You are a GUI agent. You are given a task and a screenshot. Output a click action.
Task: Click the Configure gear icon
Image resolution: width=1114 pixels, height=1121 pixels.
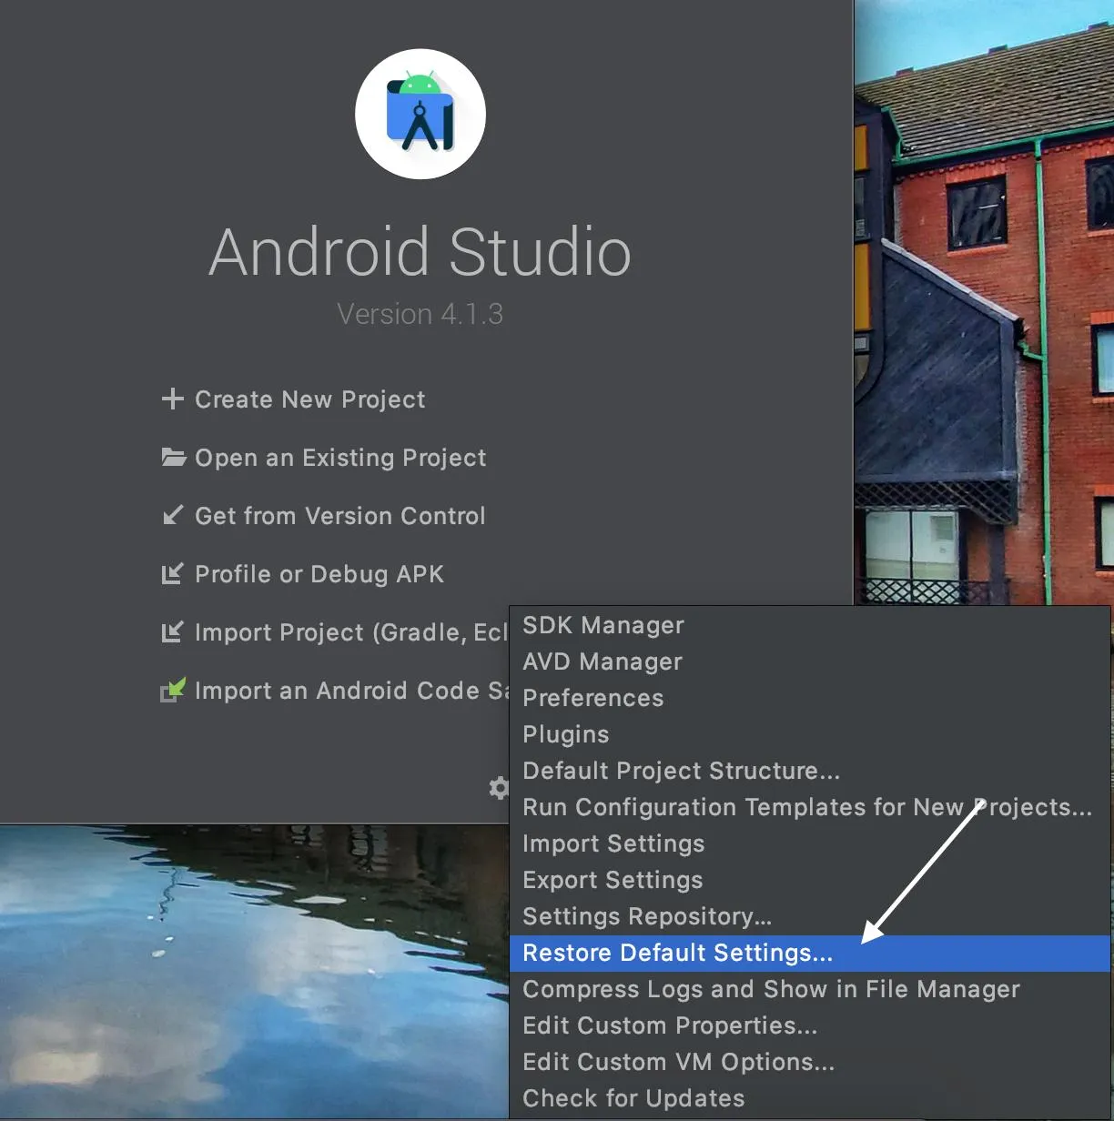tap(499, 788)
